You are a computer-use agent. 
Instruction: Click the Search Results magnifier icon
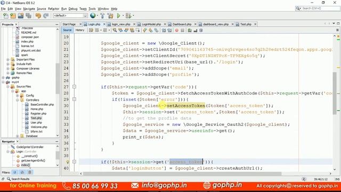point(9,179)
